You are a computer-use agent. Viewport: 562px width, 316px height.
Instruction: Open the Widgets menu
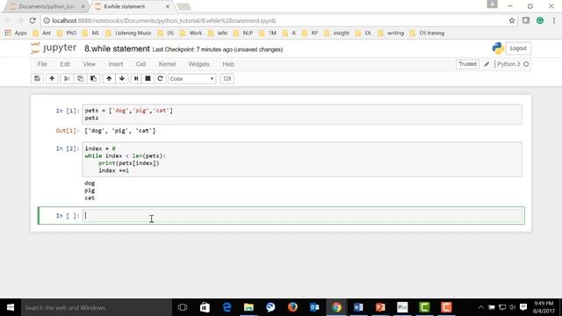[199, 64]
